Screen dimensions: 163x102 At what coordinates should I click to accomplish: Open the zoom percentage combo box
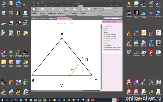click(x=107, y=8)
